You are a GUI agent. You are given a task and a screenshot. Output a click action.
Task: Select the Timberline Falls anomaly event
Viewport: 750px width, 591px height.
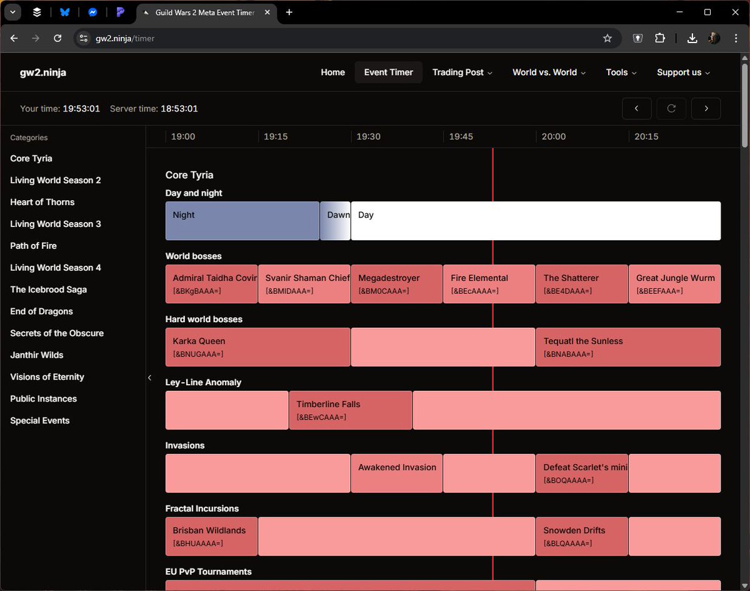click(351, 410)
